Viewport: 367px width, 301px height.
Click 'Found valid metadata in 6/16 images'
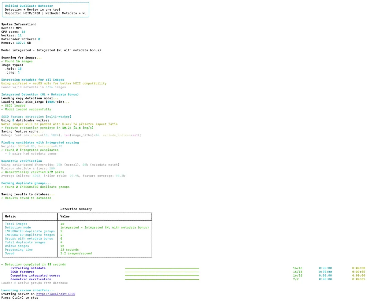click(33, 87)
